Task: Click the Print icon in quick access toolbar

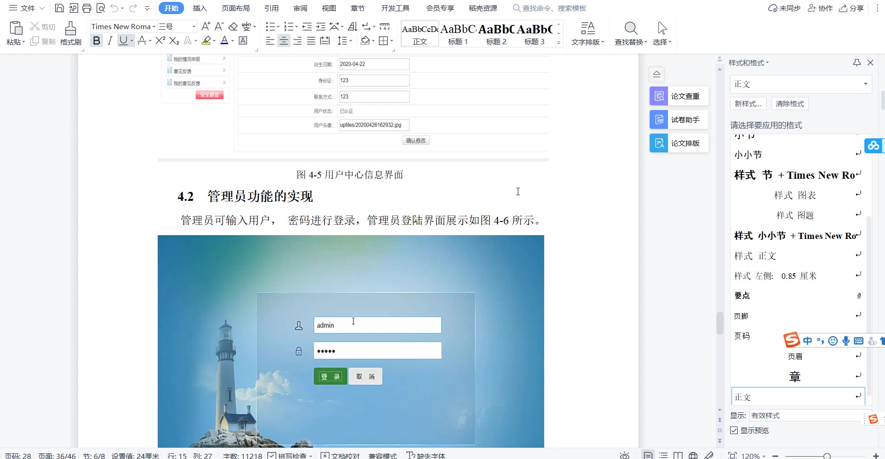Action: pyautogui.click(x=87, y=8)
